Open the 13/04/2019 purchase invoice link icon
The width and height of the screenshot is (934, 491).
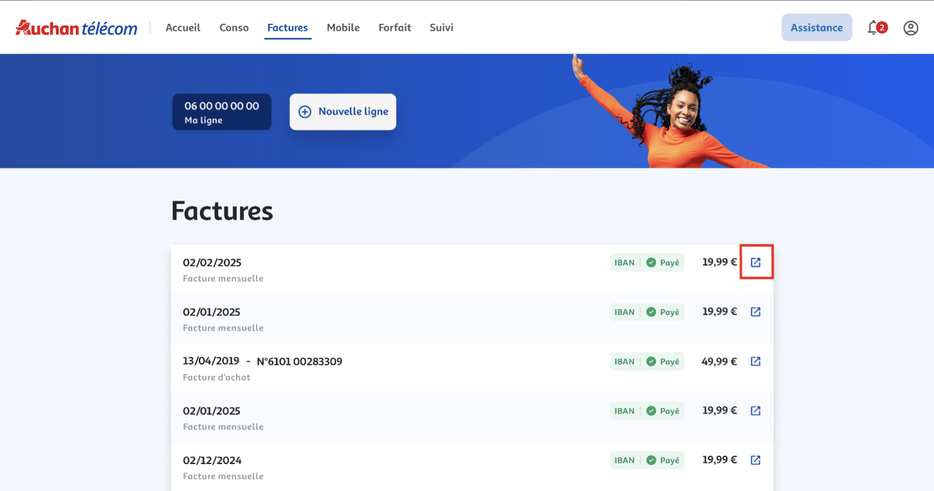[x=756, y=361]
